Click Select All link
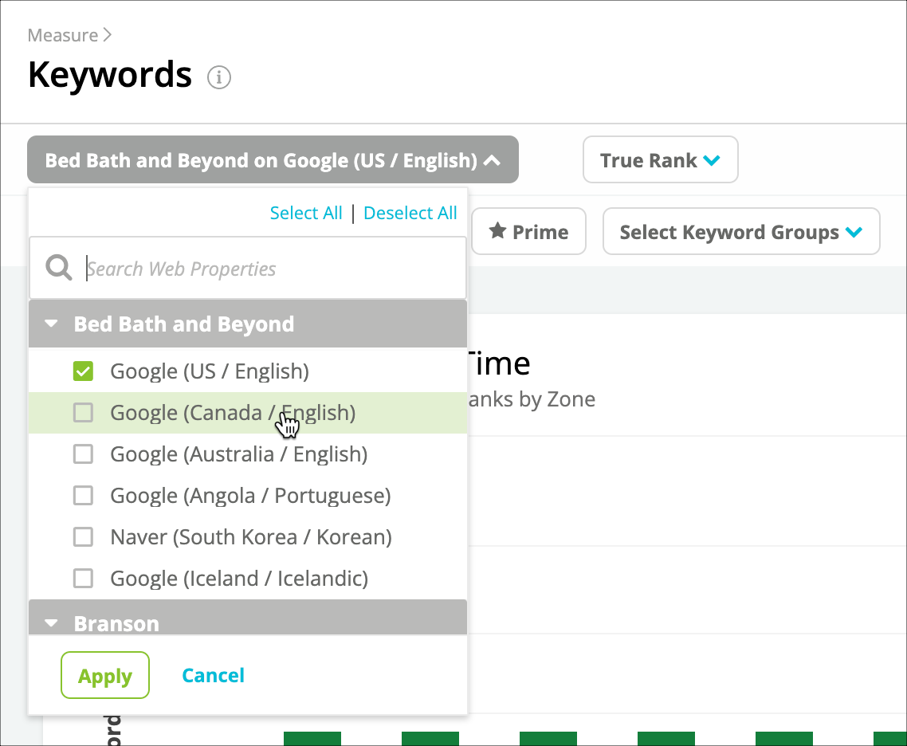 306,213
